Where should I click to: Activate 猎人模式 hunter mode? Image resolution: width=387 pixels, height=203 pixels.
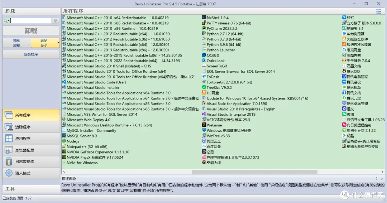click(x=31, y=173)
